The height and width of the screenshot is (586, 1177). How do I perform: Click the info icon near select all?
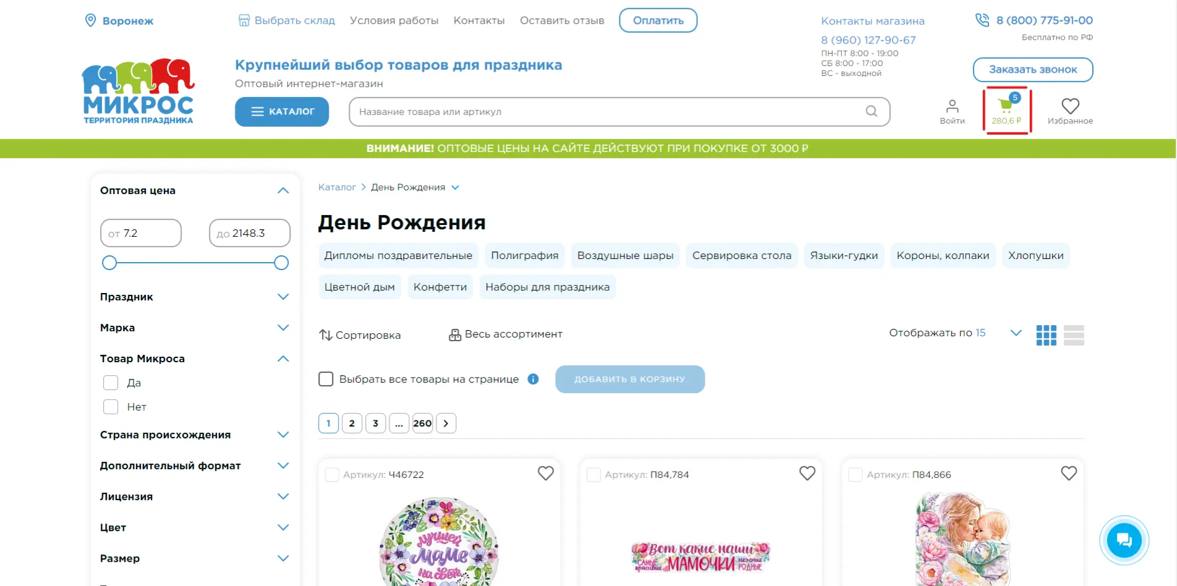533,379
